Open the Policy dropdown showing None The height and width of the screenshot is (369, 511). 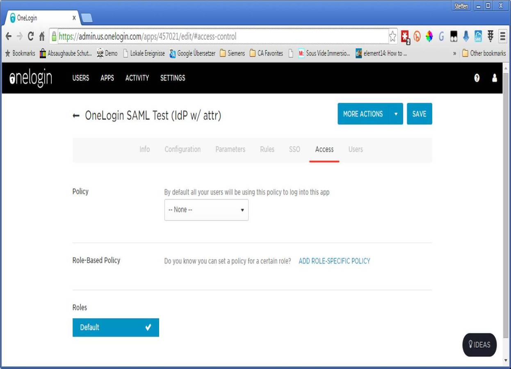[206, 210]
